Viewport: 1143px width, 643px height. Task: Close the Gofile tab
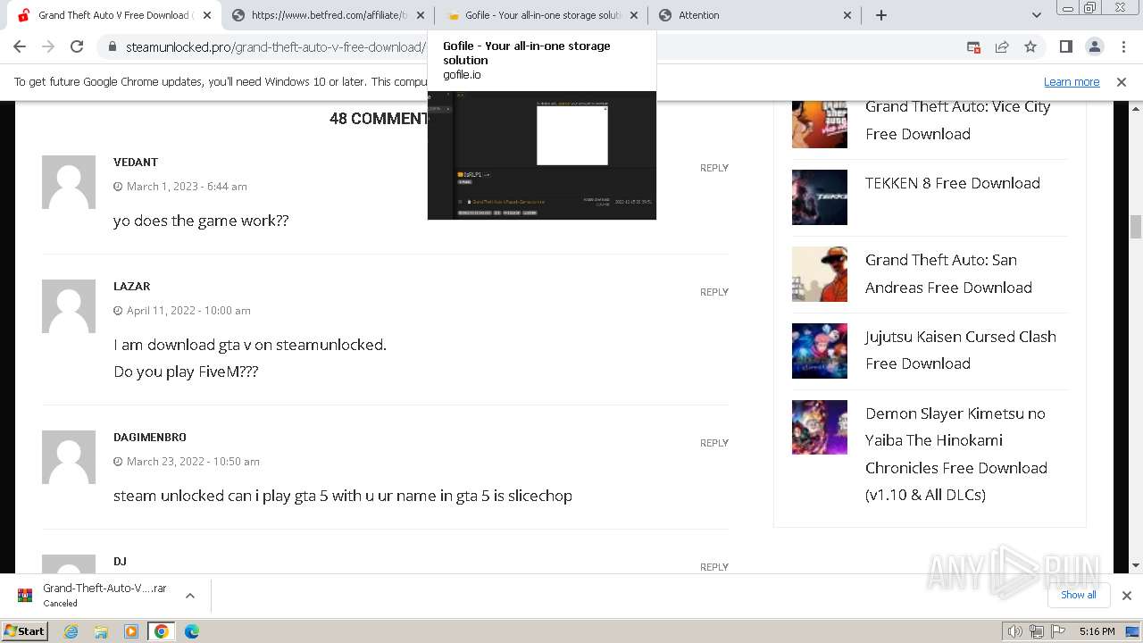(x=634, y=15)
